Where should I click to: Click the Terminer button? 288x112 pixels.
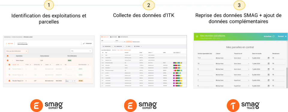point(87,44)
